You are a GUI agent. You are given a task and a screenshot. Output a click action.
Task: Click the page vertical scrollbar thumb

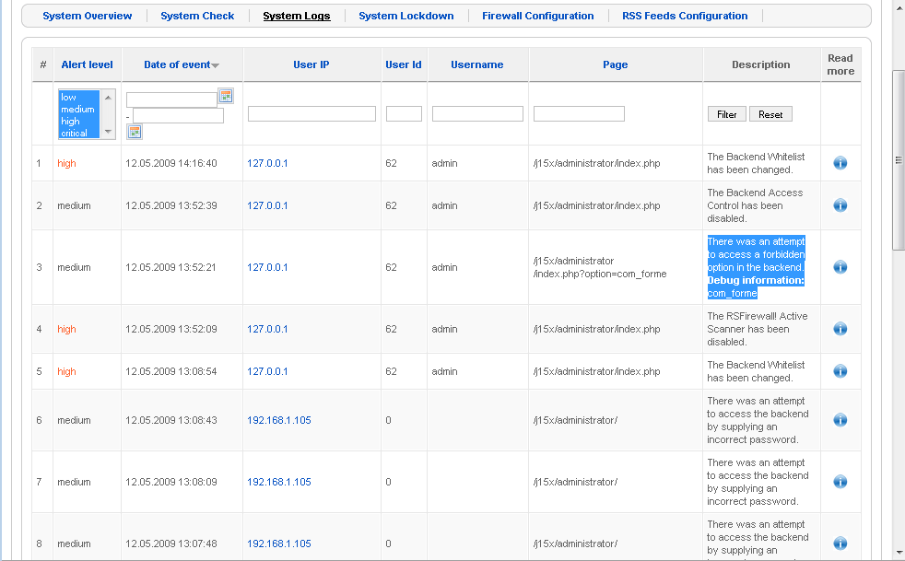point(898,160)
